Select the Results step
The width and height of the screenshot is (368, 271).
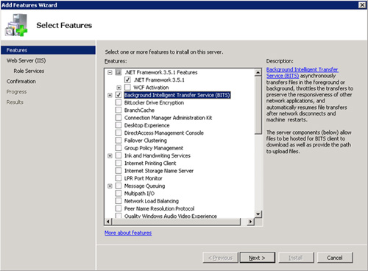click(x=15, y=102)
